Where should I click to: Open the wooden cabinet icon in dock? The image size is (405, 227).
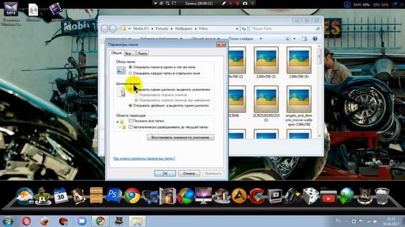96,195
